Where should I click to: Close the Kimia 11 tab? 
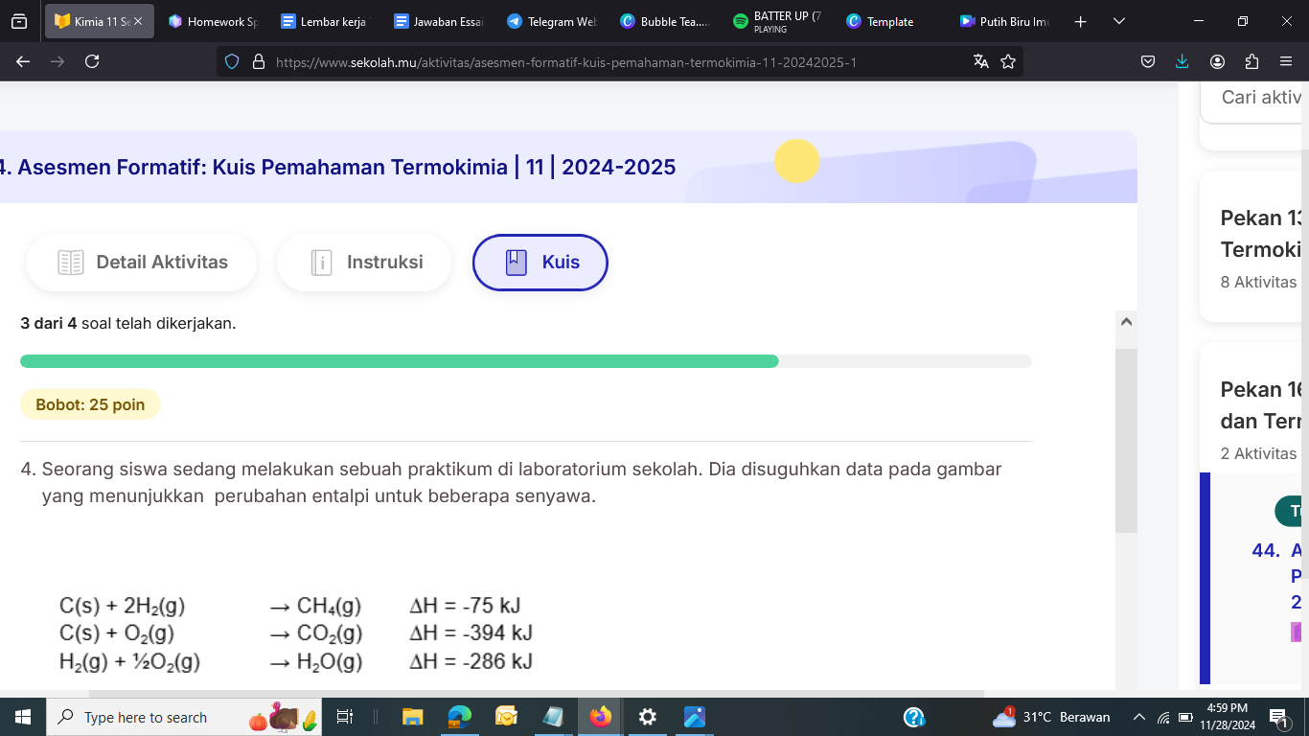tap(138, 21)
